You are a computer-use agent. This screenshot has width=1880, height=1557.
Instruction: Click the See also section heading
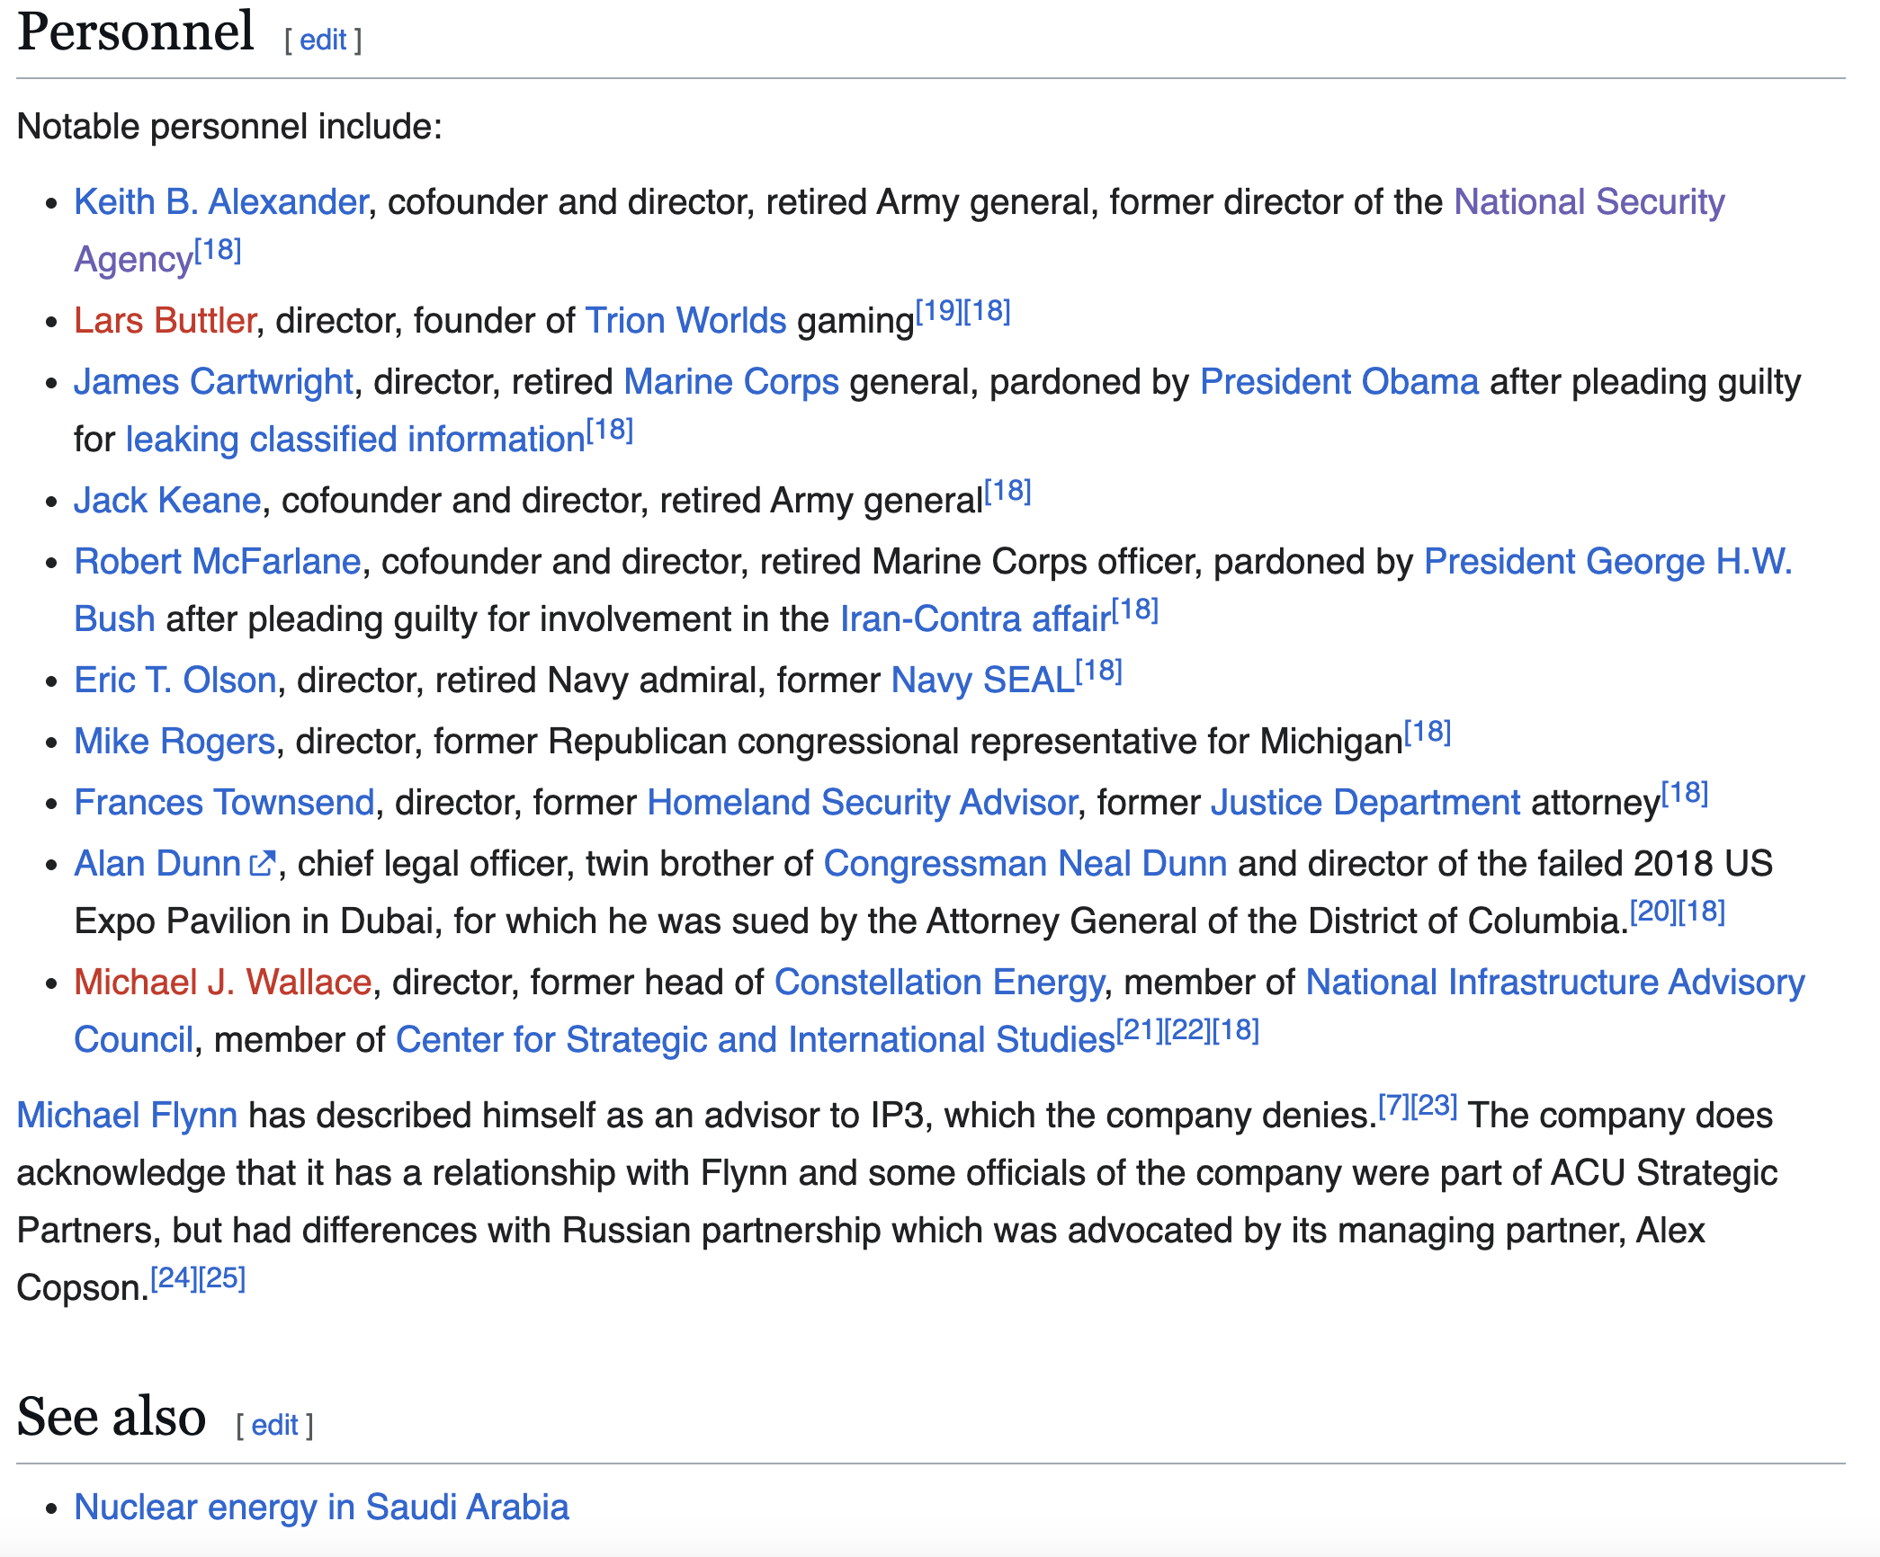112,1417
